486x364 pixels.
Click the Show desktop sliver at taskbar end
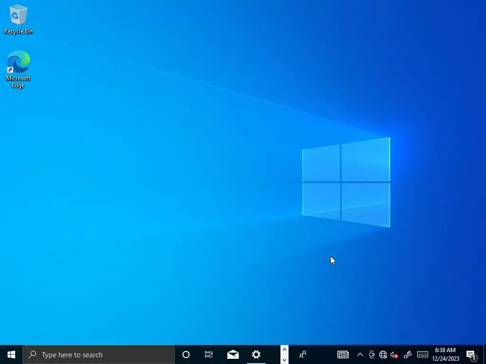[485, 355]
